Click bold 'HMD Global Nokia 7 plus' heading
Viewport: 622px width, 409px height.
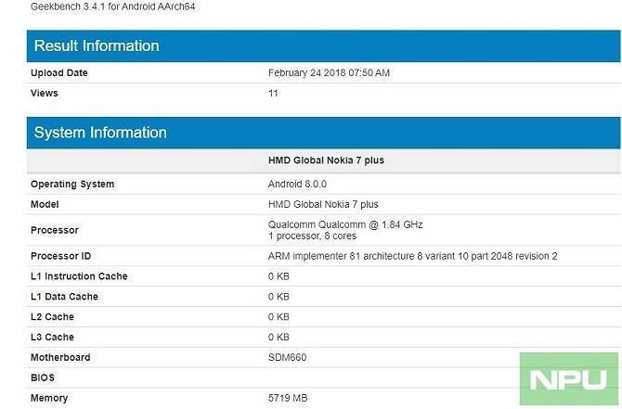(x=326, y=160)
